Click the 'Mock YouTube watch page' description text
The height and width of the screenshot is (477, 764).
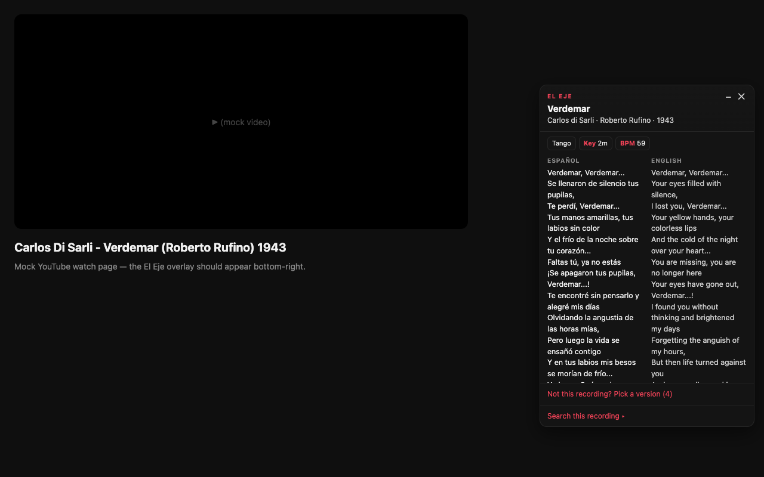[x=160, y=267]
